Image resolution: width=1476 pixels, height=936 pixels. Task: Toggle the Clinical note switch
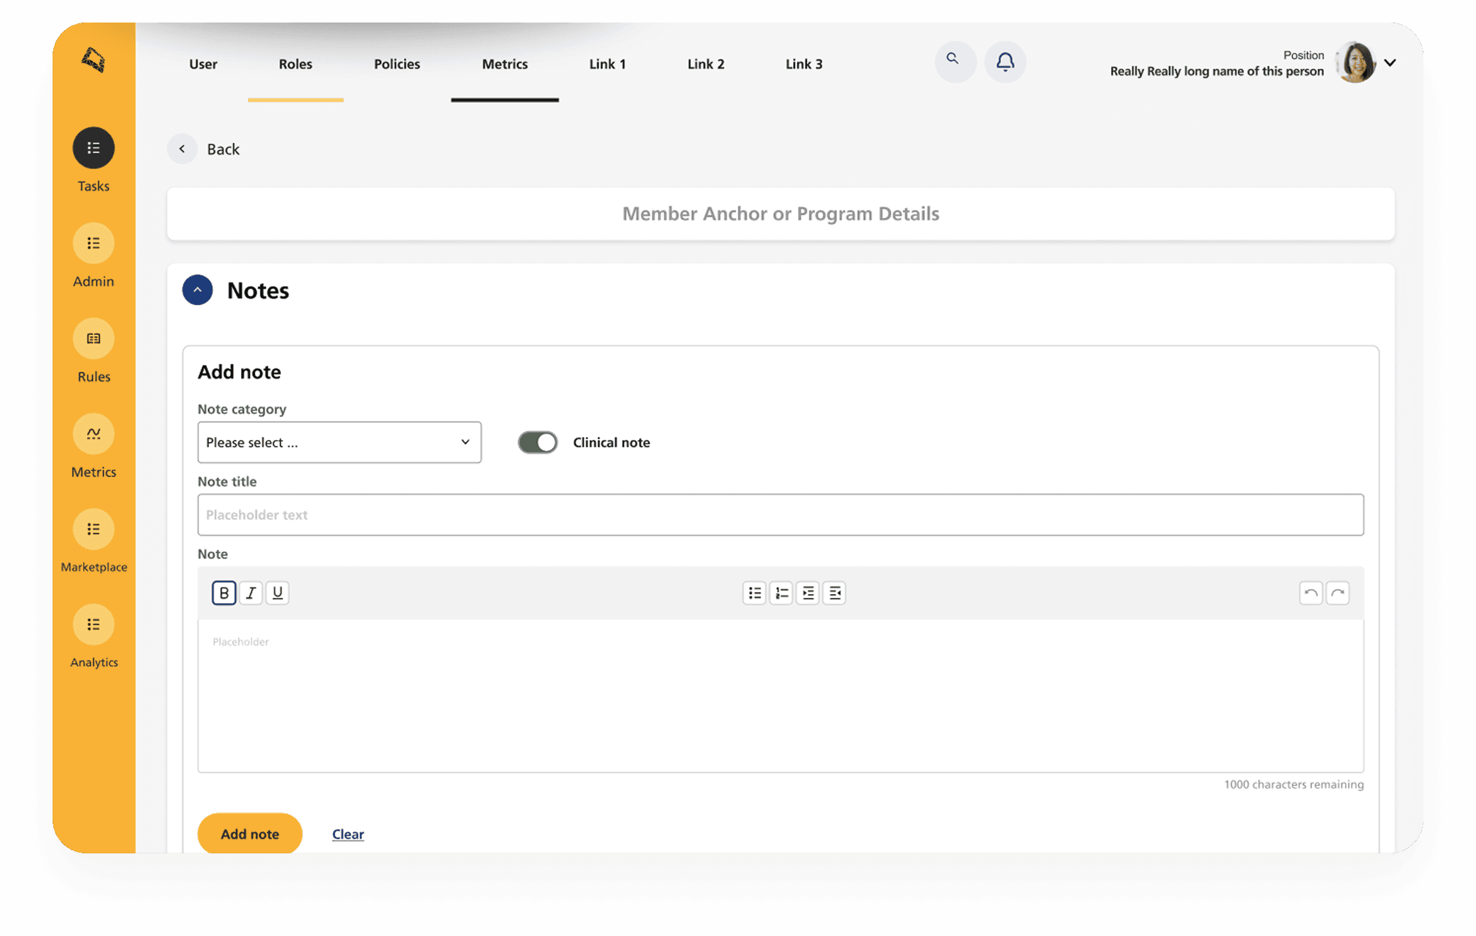pos(538,443)
